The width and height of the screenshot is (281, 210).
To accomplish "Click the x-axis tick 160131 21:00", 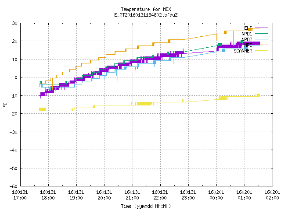I will coord(132,195).
